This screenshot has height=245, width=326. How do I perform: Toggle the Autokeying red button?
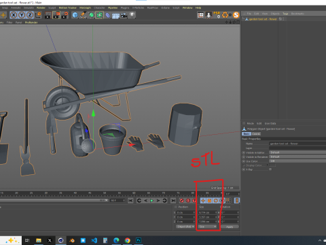188,201
